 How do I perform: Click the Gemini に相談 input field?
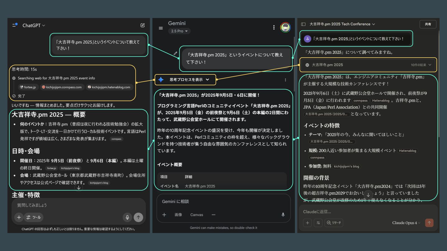pos(223,201)
